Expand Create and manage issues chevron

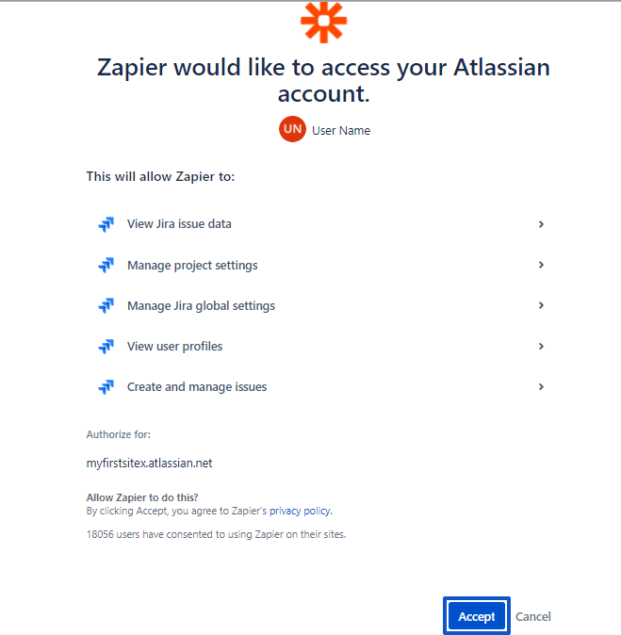541,387
